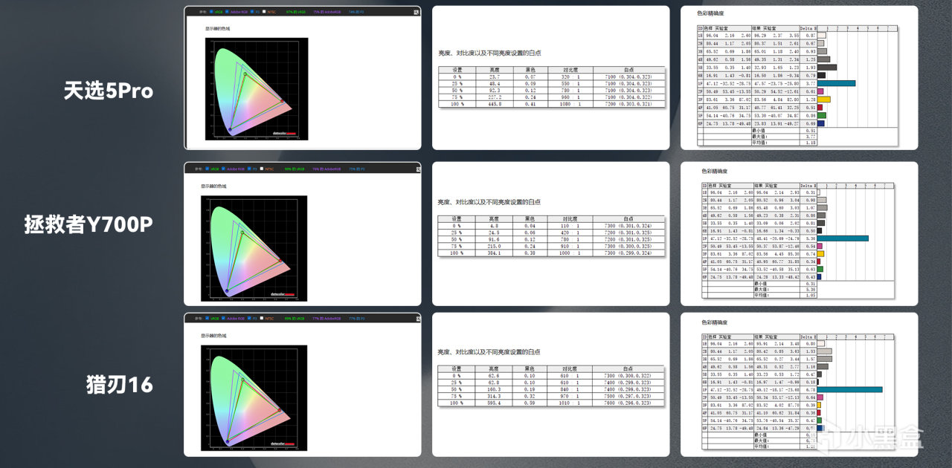Click the yellow 3F bar in 天选5Pro accuracy chart

pos(824,100)
